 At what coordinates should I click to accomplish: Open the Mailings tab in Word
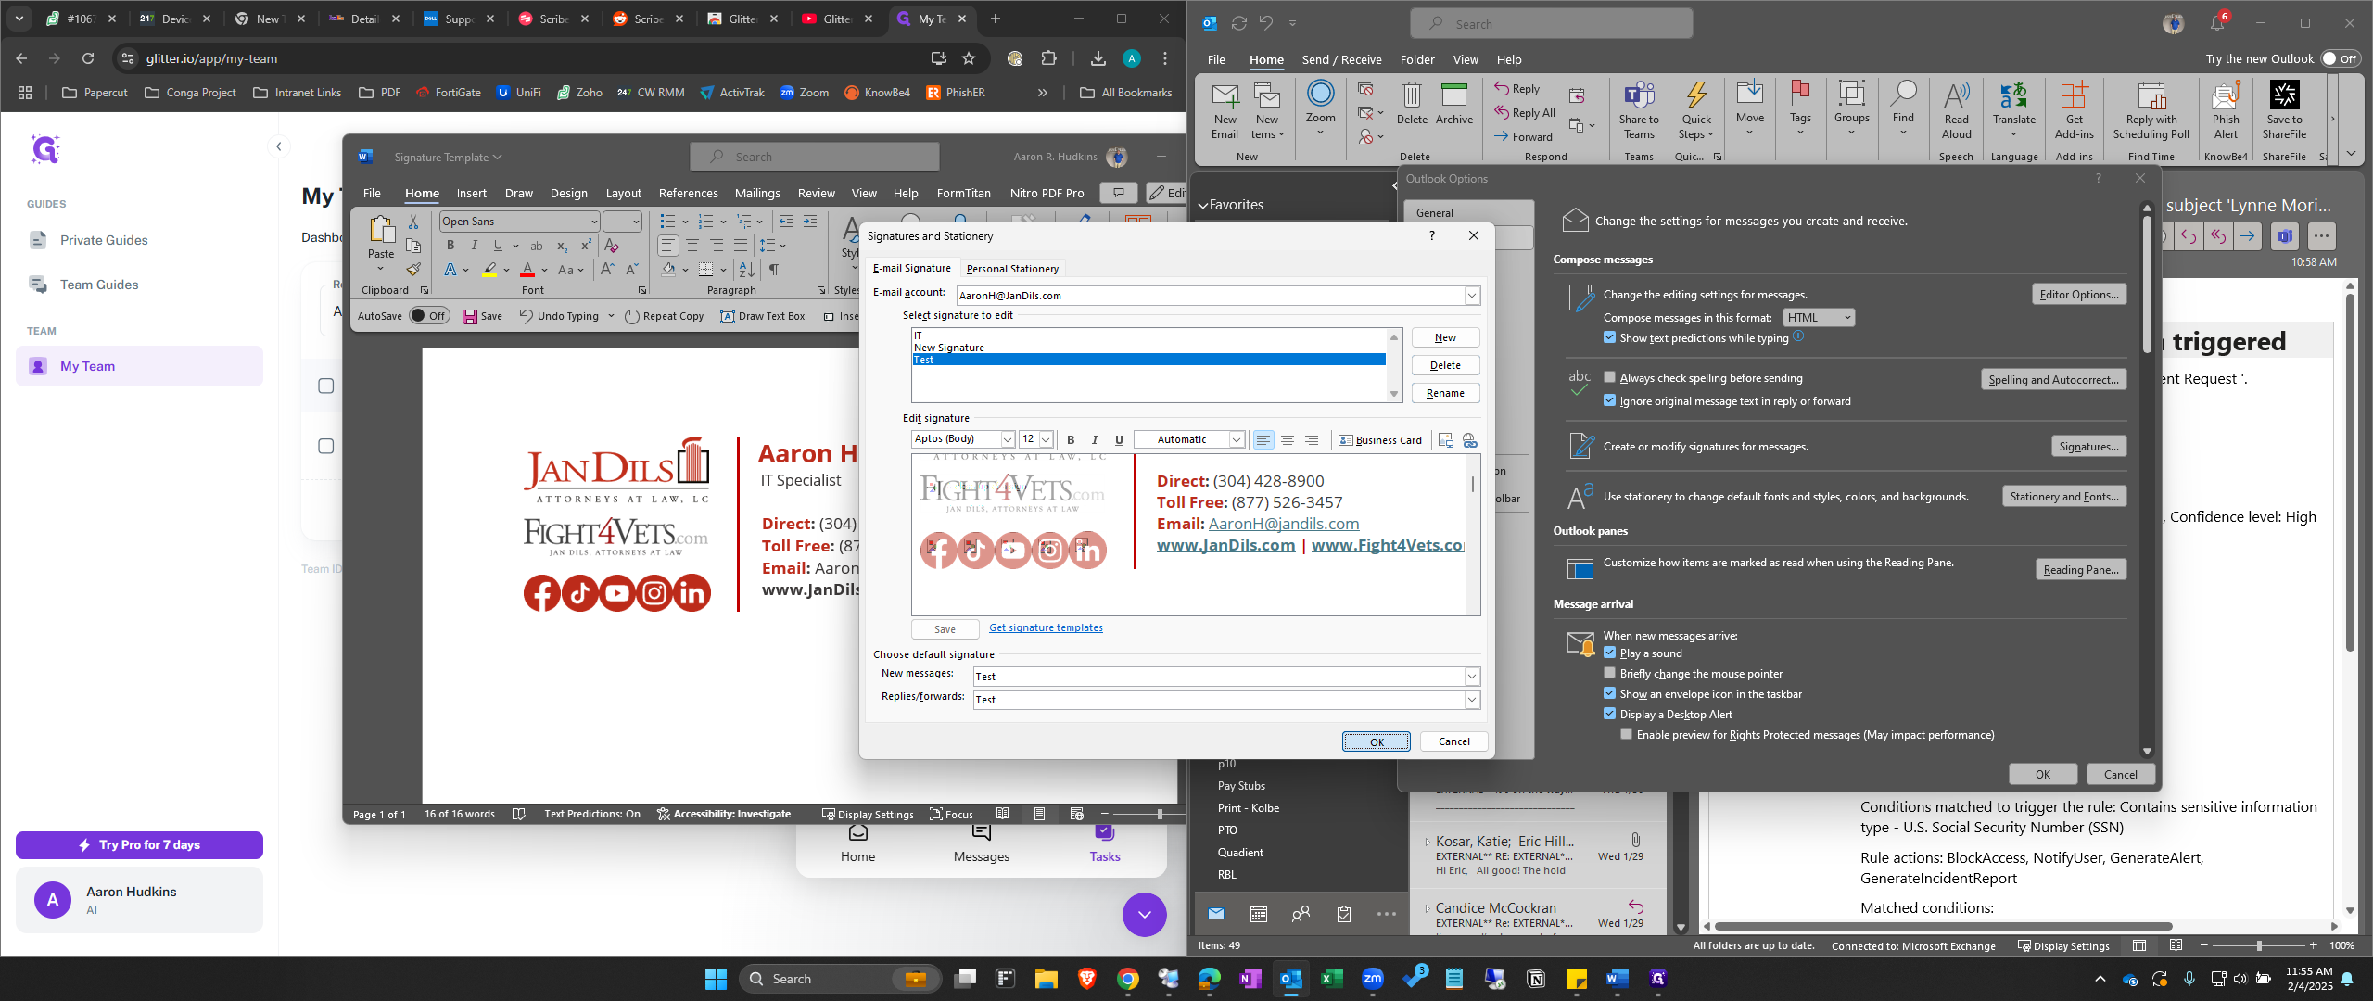(x=756, y=193)
